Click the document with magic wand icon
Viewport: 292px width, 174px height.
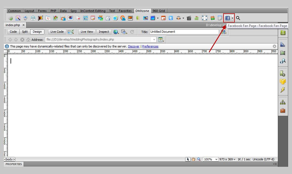pyautogui.click(x=18, y=18)
